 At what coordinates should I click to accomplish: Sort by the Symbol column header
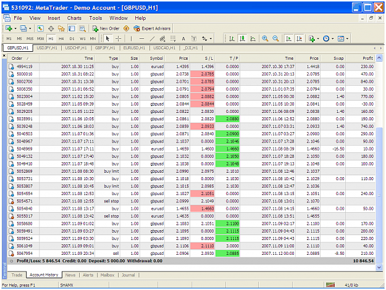153,58
